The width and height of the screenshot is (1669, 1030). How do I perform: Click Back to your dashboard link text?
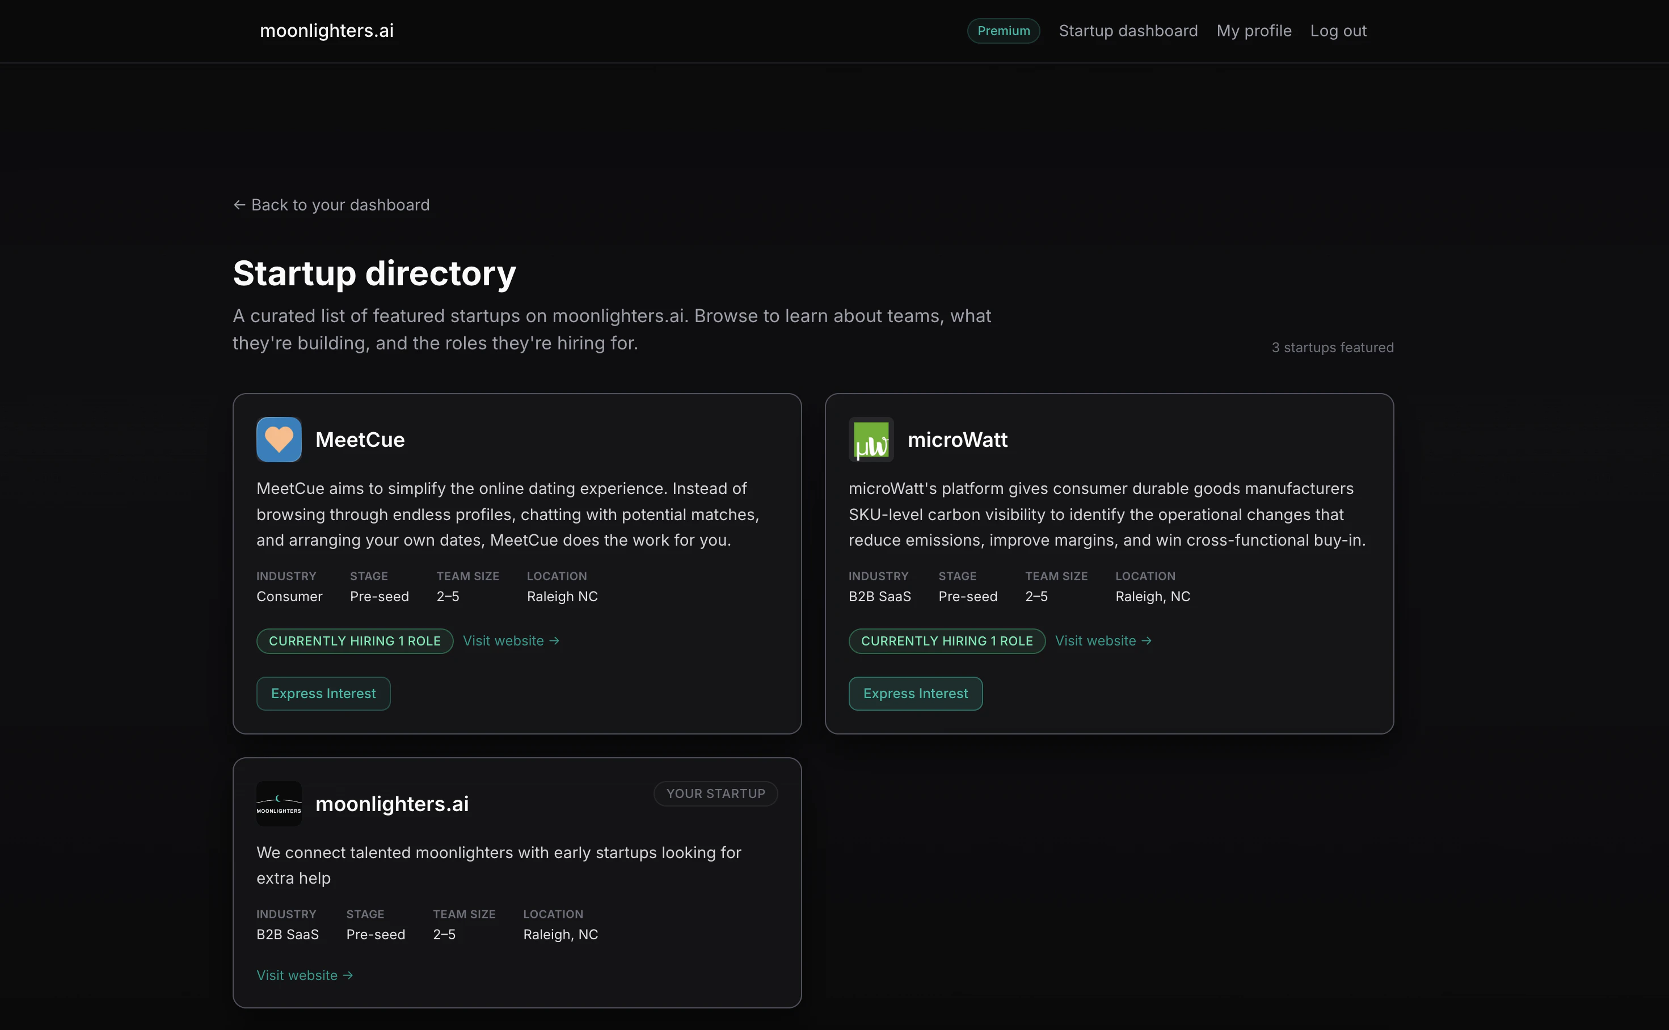340,205
